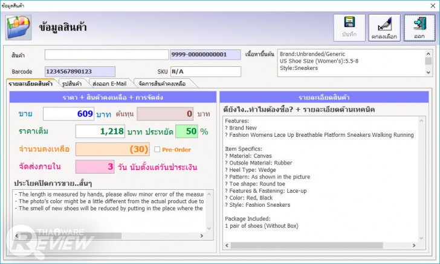Click the 'Style: Fashion Sneakers' line
This screenshot has width=440, height=264.
257,205
